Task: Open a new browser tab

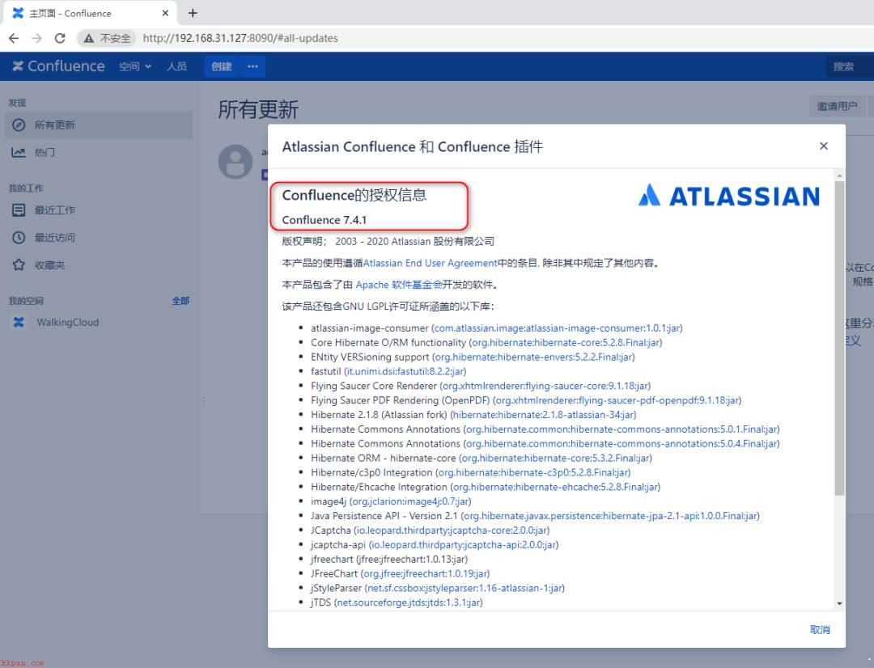Action: pyautogui.click(x=193, y=13)
